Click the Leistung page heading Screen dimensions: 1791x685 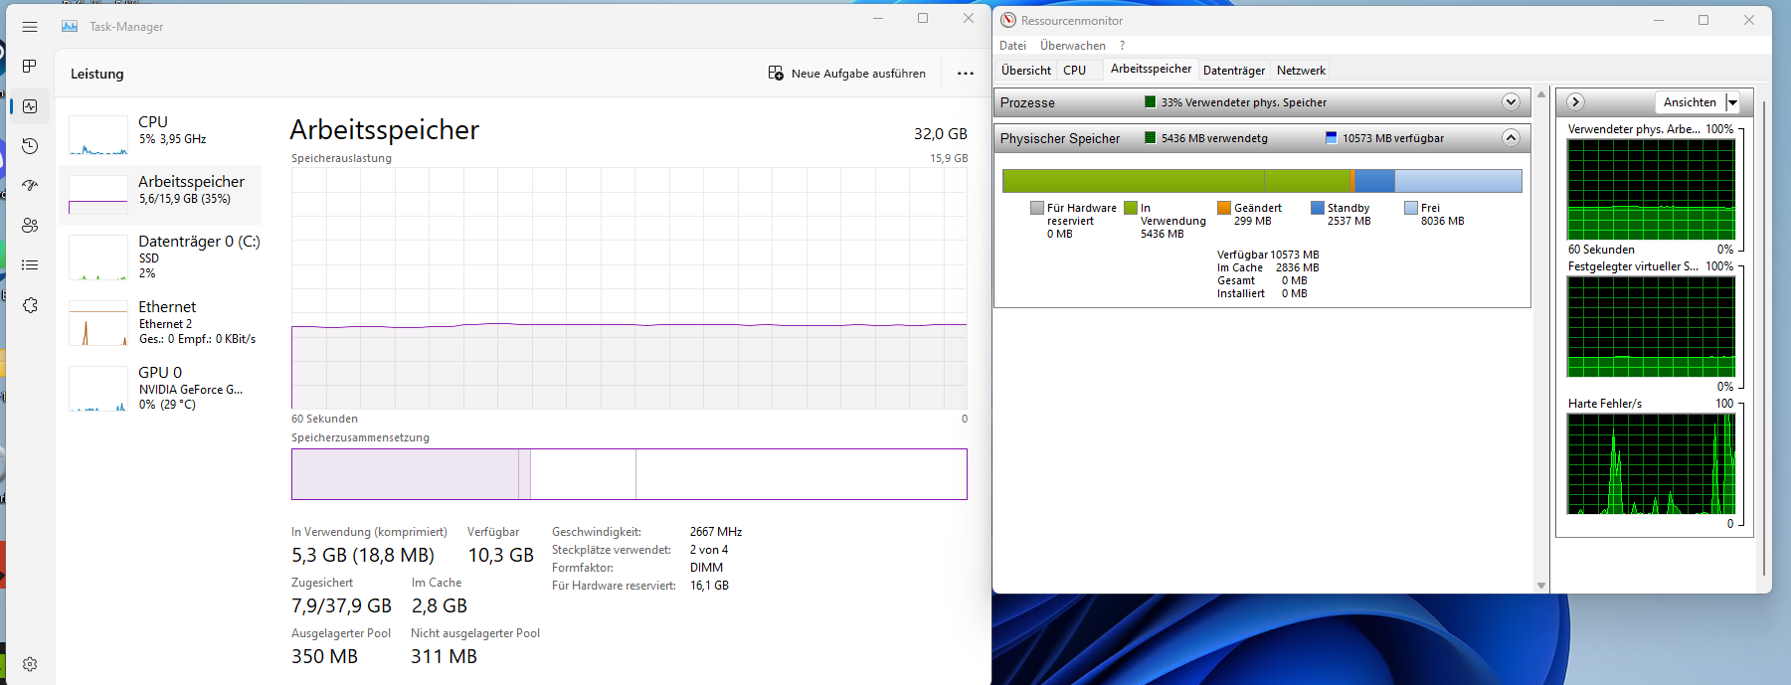pyautogui.click(x=97, y=74)
